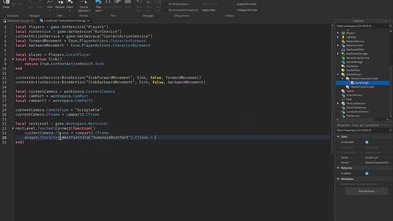Expand the TextChatService node
Viewport: 393px width, 221px height.
(x=338, y=103)
